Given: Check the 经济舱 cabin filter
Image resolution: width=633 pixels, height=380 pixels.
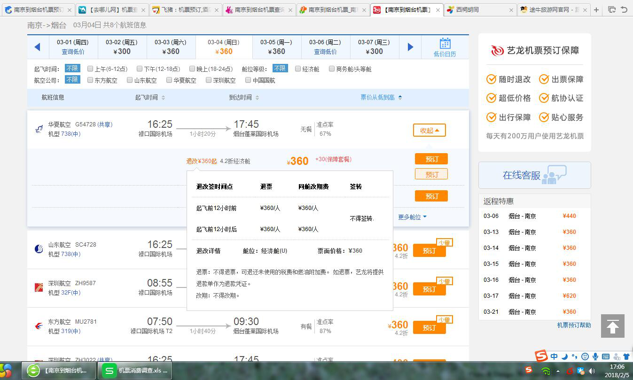Looking at the screenshot, I should coord(297,68).
